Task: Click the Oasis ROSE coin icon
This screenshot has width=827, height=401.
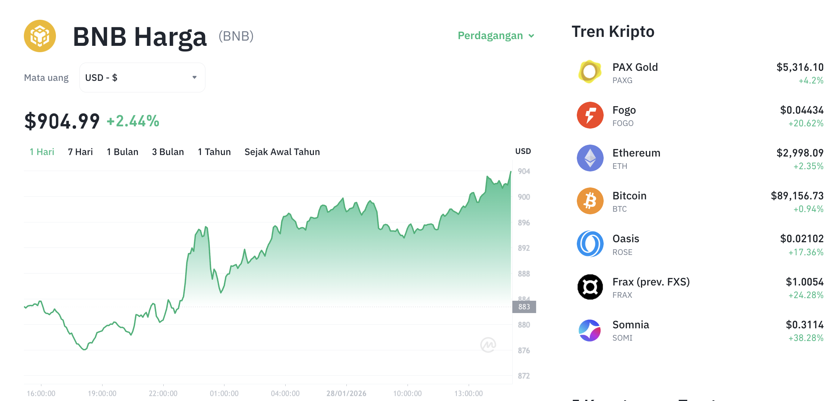Action: tap(590, 244)
